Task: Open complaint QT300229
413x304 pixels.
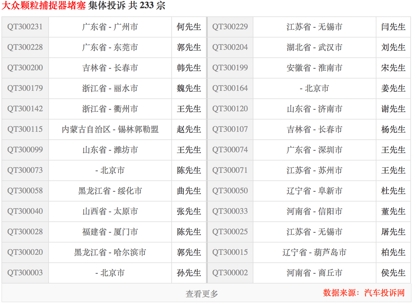Action: click(x=230, y=27)
